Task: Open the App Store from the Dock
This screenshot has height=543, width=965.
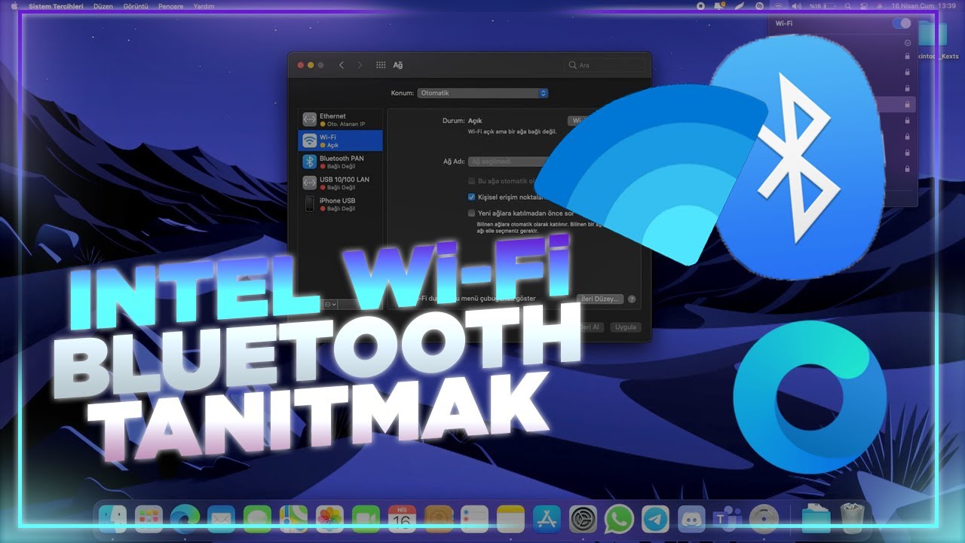Action: pos(547,519)
